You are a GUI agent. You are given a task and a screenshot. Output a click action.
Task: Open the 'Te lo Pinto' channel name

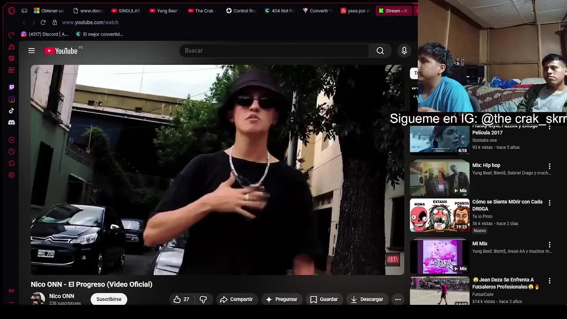click(482, 217)
